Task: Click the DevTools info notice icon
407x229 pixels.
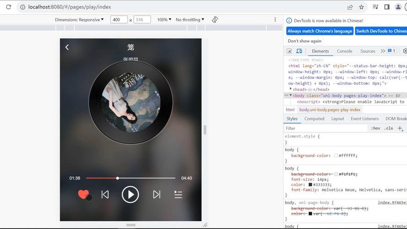Action: [x=289, y=21]
